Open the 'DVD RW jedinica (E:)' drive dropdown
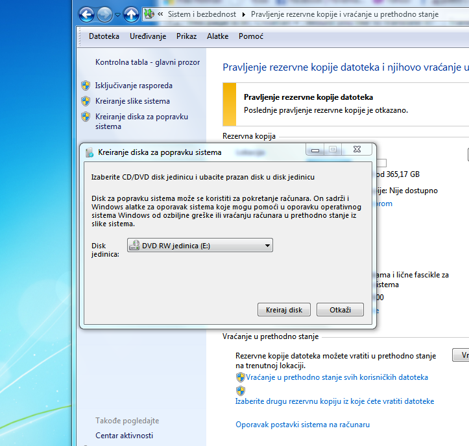 [200, 246]
